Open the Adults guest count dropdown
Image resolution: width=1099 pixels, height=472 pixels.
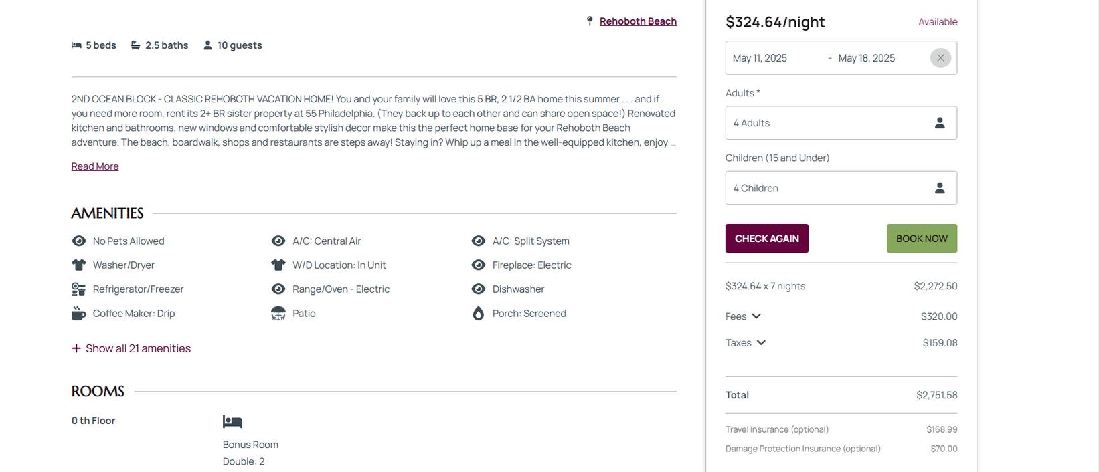(x=841, y=123)
